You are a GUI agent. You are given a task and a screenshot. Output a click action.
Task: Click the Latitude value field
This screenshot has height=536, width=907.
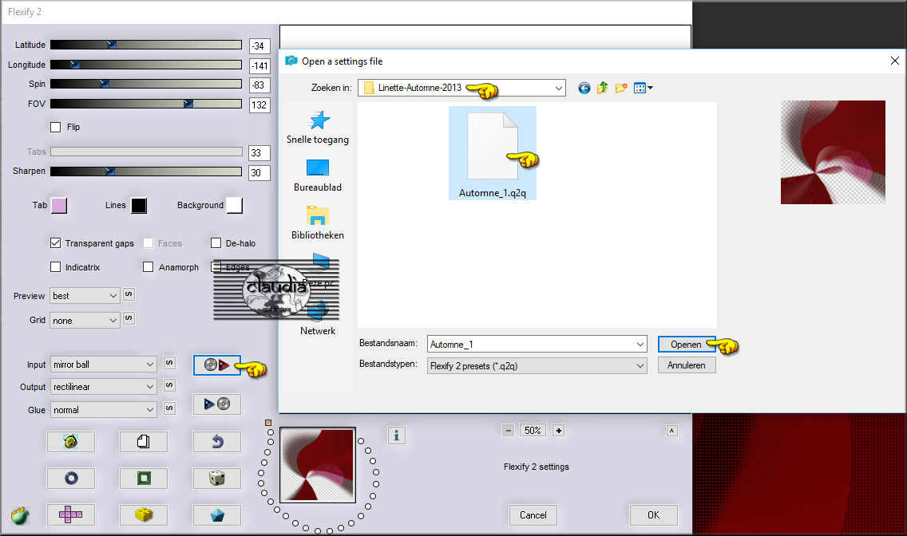tap(259, 45)
